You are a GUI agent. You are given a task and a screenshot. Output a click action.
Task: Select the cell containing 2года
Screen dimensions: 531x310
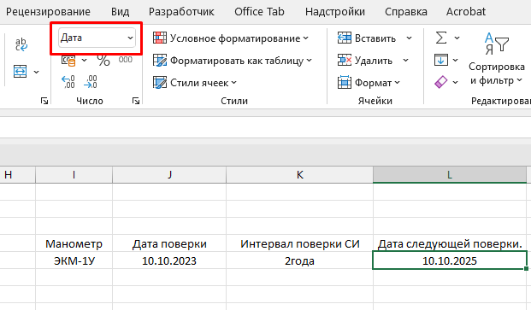click(300, 260)
